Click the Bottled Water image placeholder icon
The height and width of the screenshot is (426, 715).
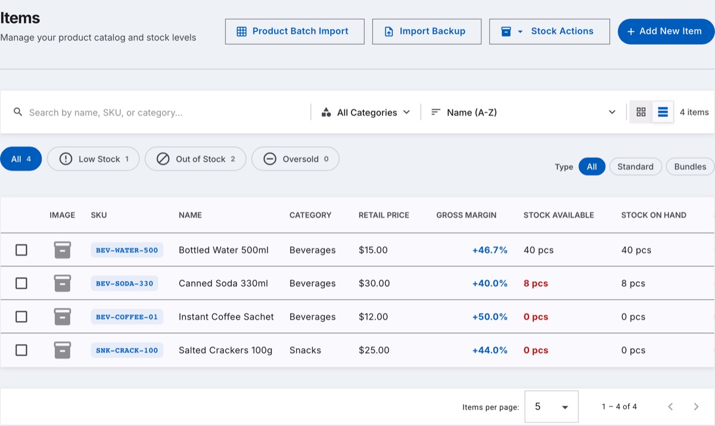coord(63,250)
